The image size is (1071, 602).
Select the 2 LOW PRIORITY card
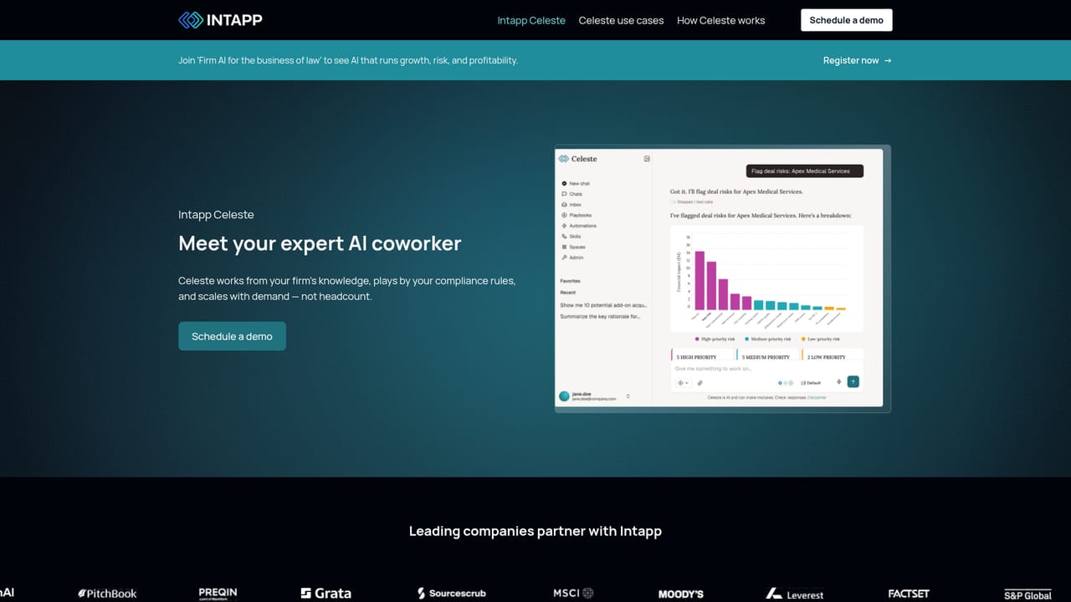click(832, 355)
